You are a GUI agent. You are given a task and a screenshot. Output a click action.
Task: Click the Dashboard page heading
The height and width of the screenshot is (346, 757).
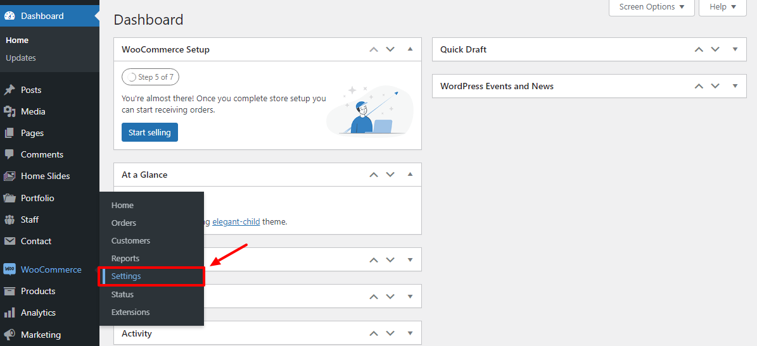149,20
